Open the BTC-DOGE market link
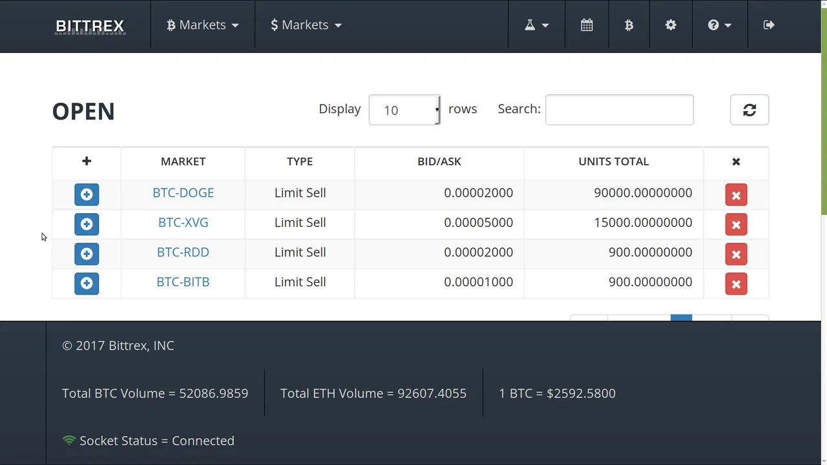Image resolution: width=827 pixels, height=465 pixels. 183,193
